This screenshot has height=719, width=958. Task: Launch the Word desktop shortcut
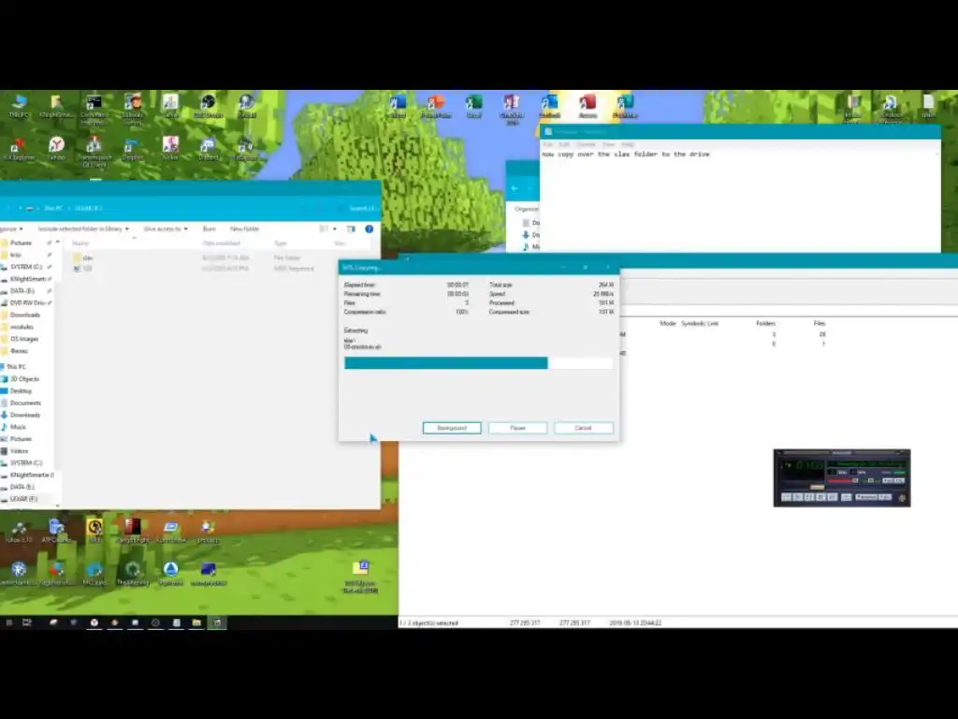pyautogui.click(x=398, y=106)
